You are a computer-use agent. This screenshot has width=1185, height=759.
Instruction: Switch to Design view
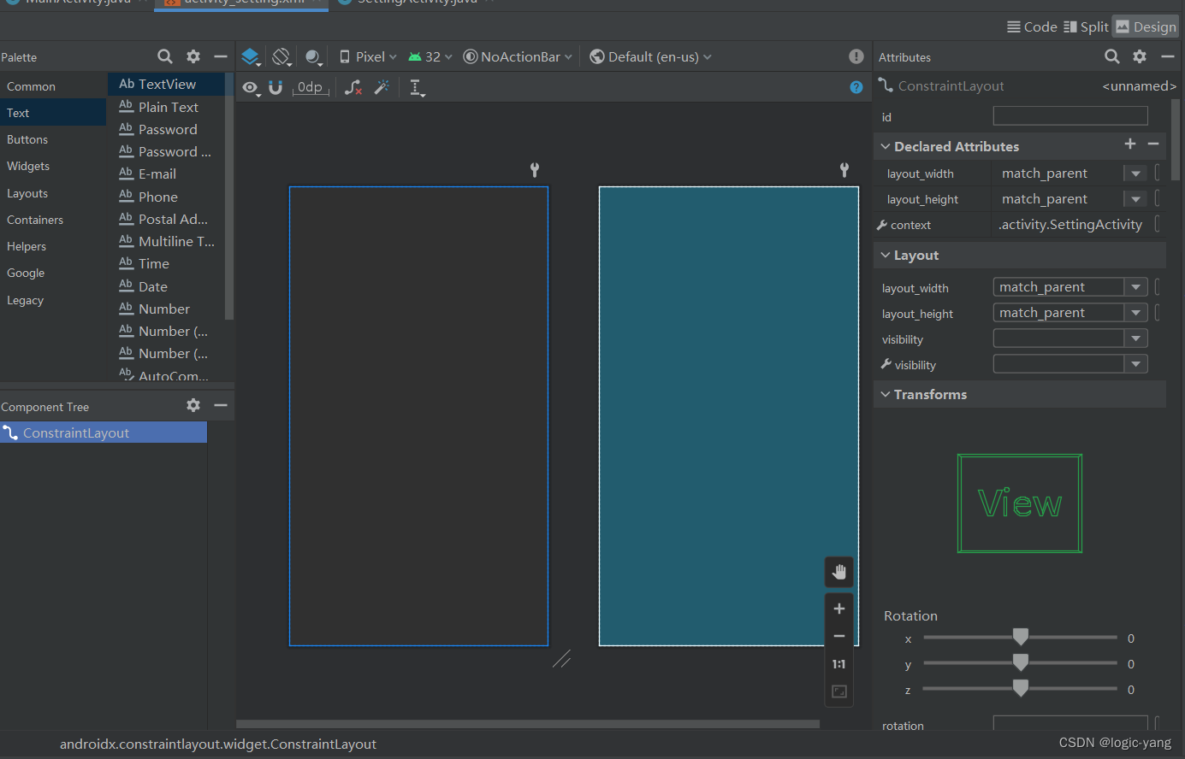pos(1146,26)
